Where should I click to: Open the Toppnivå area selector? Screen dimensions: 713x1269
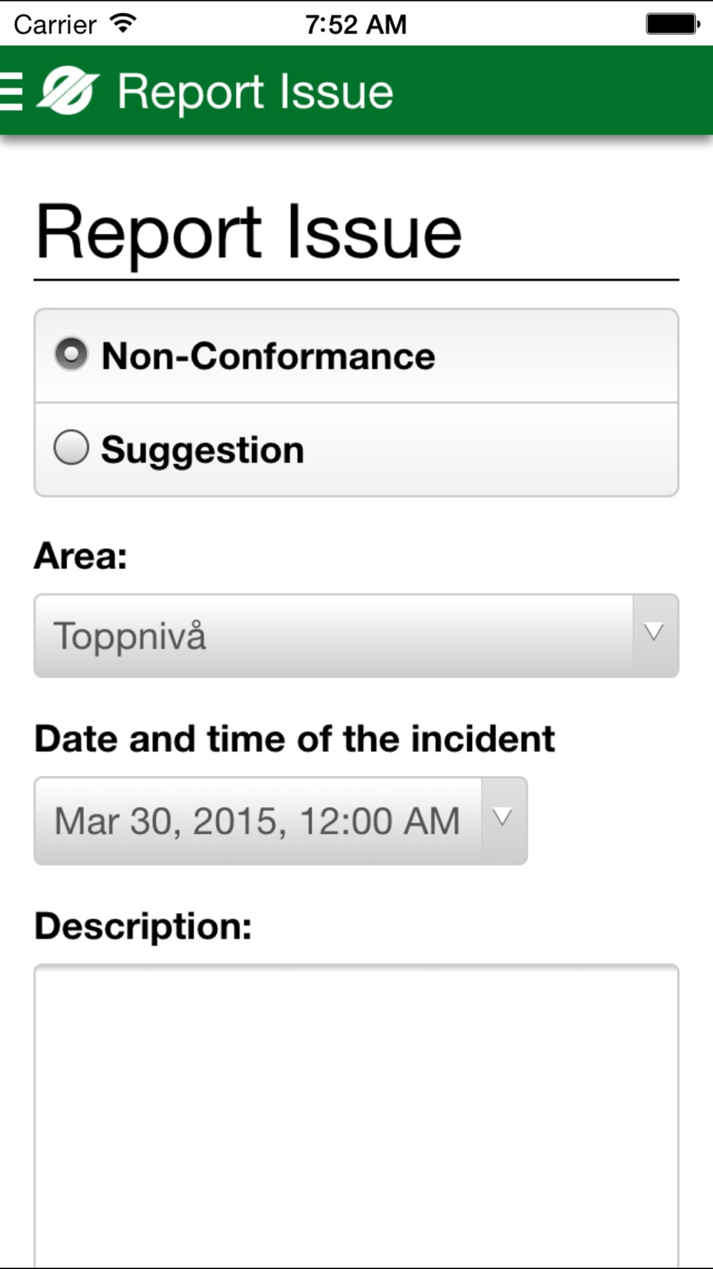[356, 635]
